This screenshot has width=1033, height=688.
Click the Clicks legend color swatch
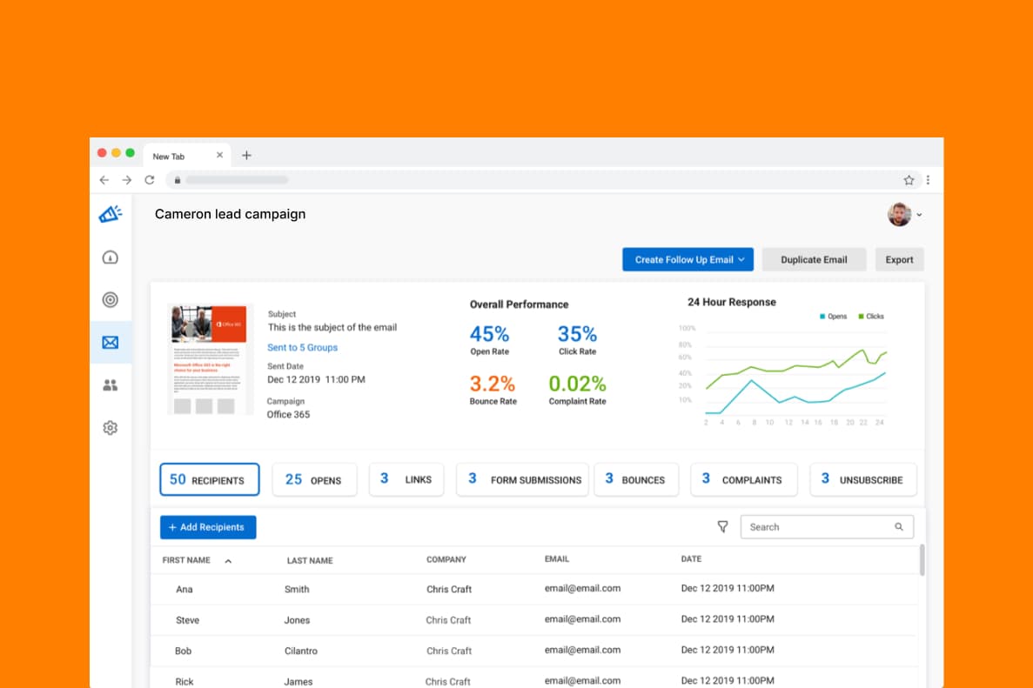click(861, 317)
